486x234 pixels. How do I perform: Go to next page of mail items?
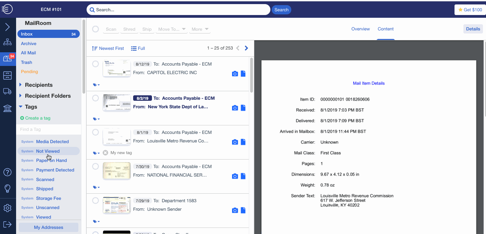(x=246, y=48)
